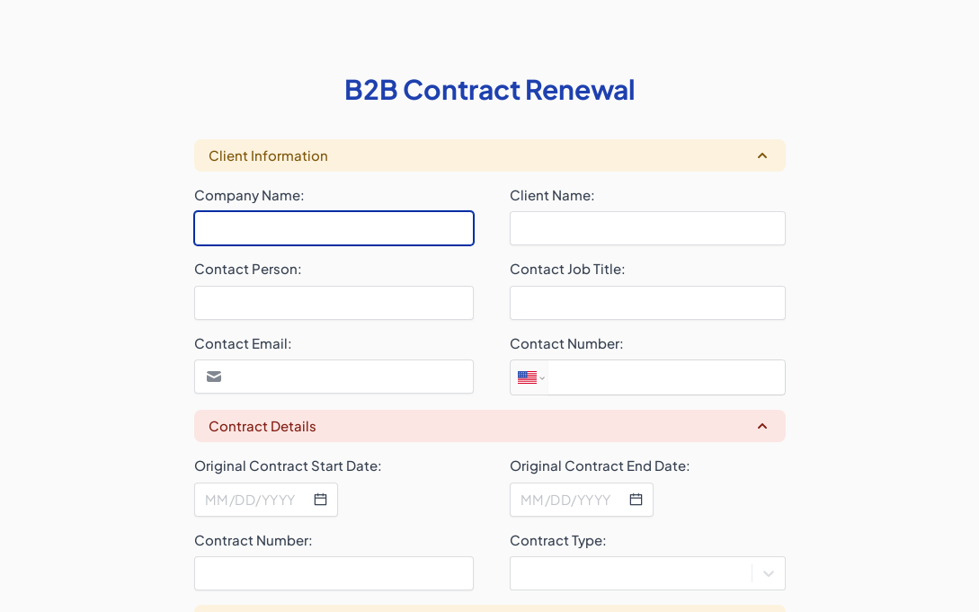This screenshot has width=979, height=612.
Task: Click the Contract Type chevron arrow
Action: pos(769,573)
